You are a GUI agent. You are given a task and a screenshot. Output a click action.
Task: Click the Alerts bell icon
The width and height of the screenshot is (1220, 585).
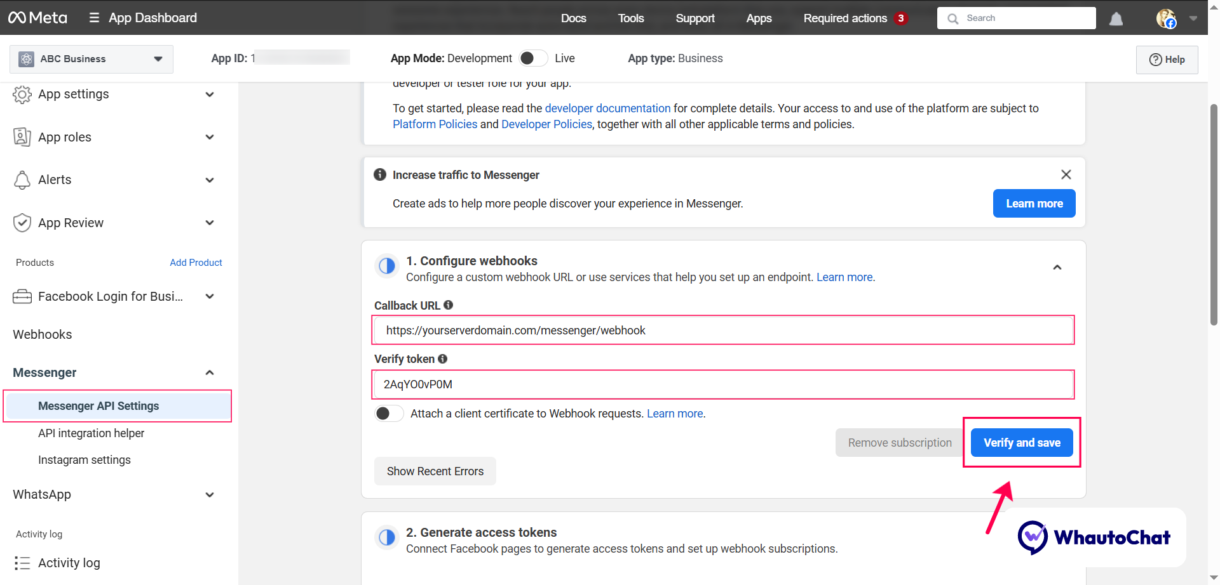pyautogui.click(x=22, y=180)
